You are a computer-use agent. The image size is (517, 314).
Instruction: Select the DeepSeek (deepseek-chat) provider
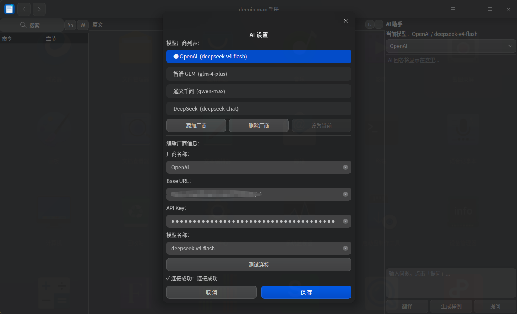click(x=259, y=109)
